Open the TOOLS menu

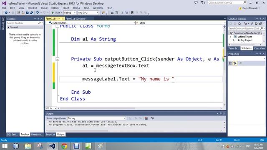coord(76,8)
